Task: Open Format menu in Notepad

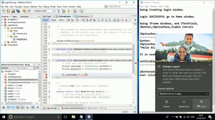Action: click(153, 6)
